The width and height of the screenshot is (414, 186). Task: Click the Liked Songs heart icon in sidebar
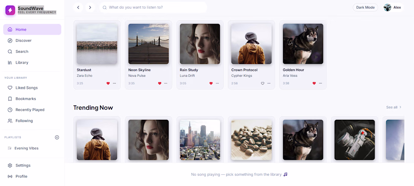10,88
